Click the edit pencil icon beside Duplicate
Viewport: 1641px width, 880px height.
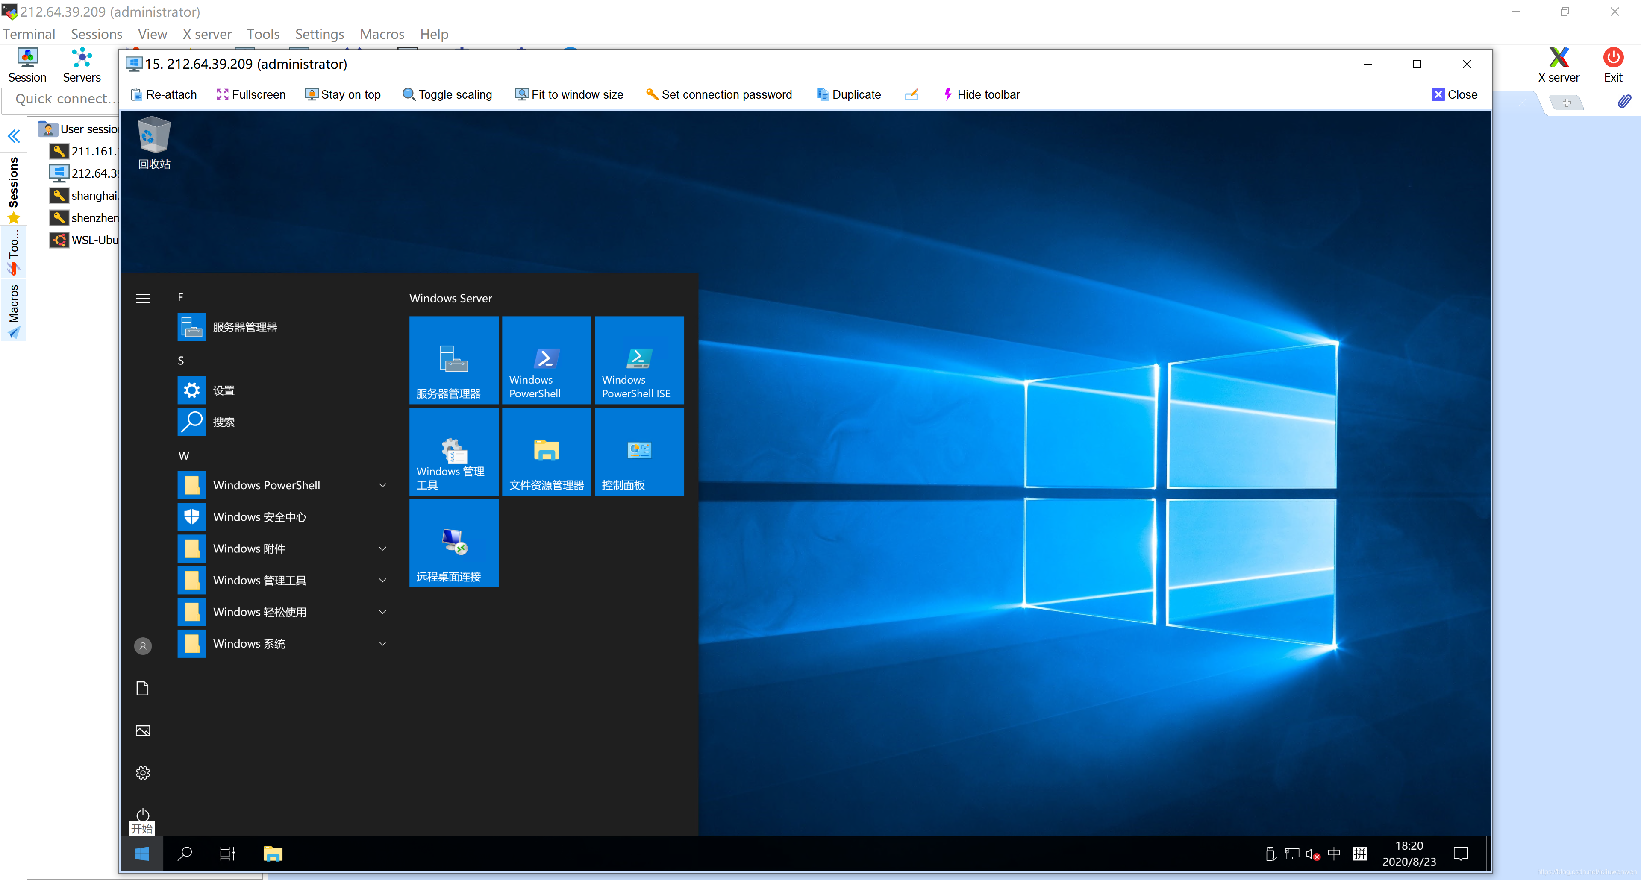(x=912, y=94)
